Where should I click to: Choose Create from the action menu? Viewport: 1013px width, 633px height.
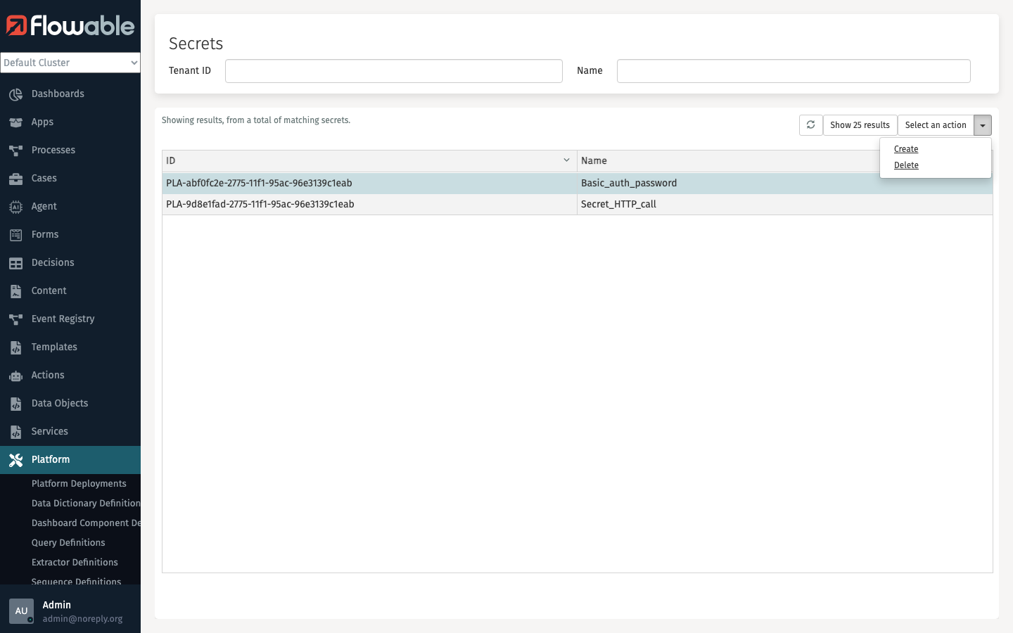click(x=906, y=149)
